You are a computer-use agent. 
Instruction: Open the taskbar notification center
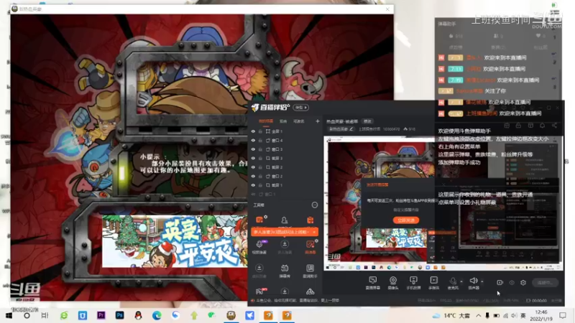(563, 315)
